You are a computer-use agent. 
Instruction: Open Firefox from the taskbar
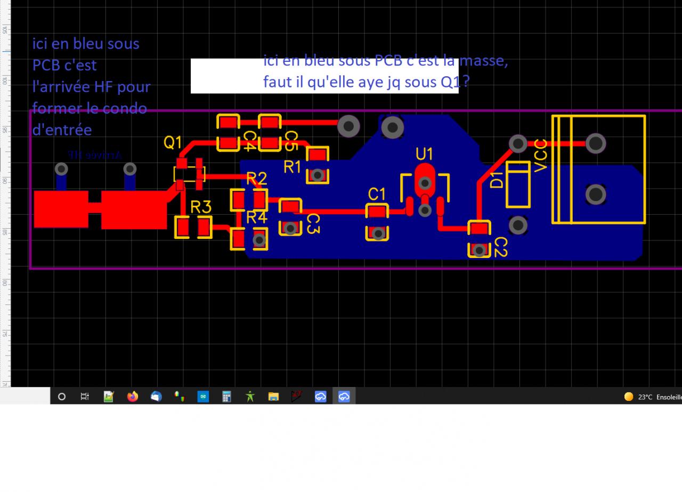[133, 396]
